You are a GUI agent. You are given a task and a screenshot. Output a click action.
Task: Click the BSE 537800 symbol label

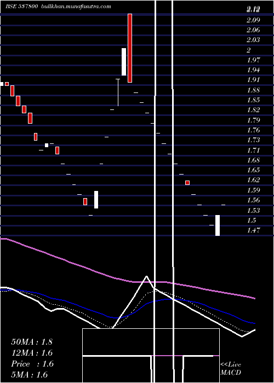coord(22,7)
